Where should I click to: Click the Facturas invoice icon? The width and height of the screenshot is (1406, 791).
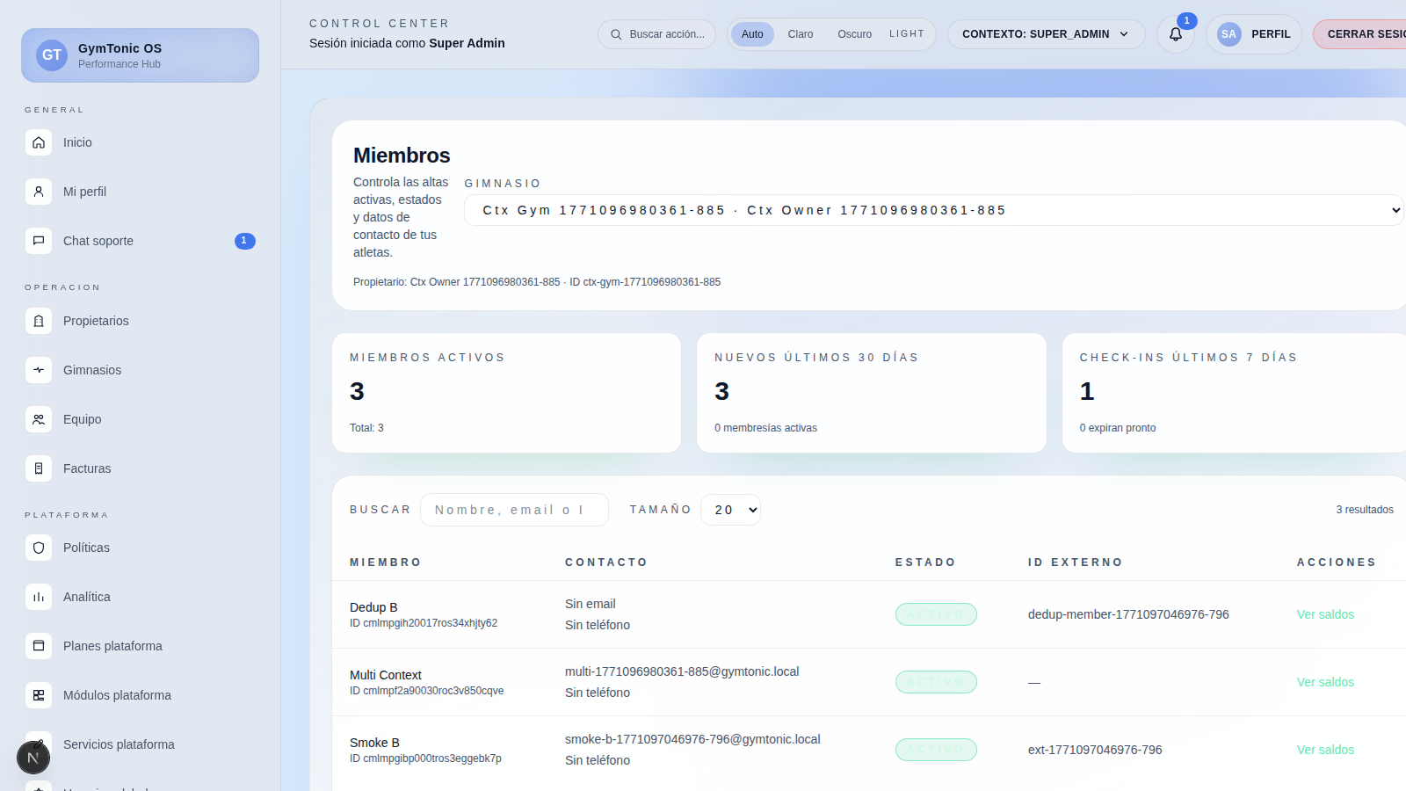coord(39,468)
